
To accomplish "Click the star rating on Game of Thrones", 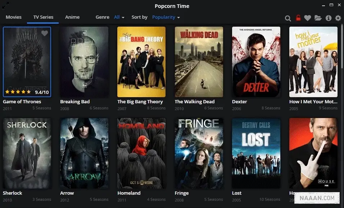I will (18, 92).
